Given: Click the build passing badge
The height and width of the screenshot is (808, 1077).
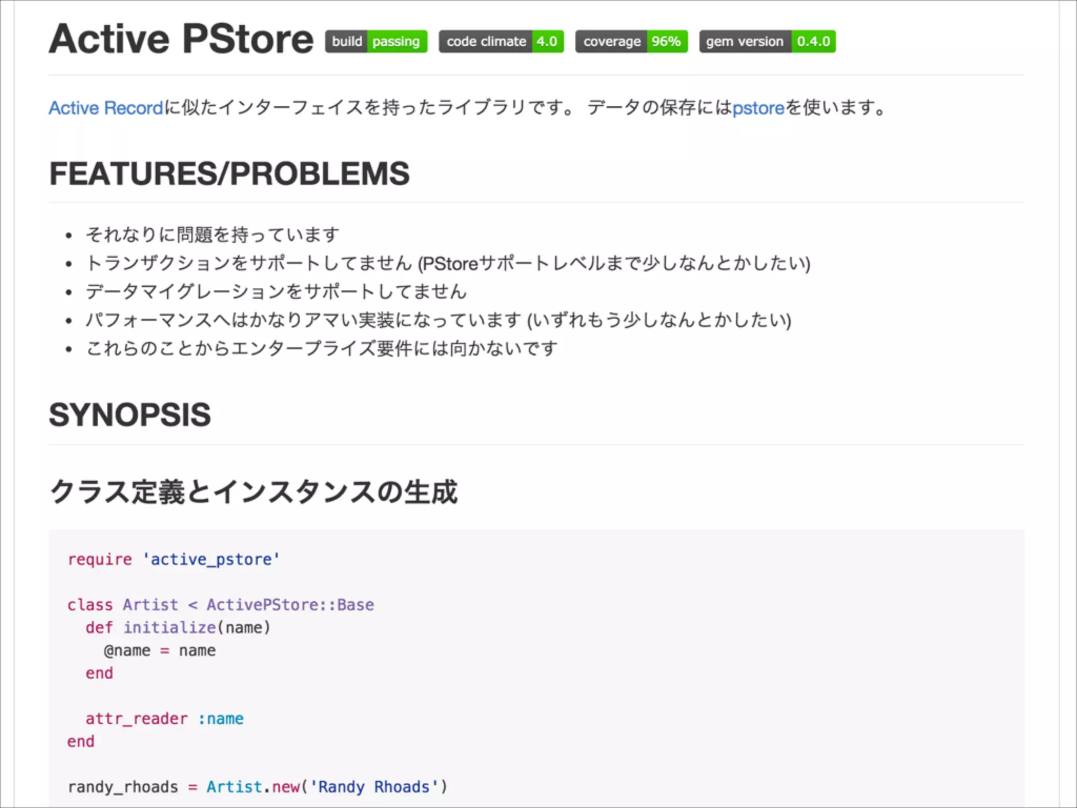Looking at the screenshot, I should coord(376,42).
